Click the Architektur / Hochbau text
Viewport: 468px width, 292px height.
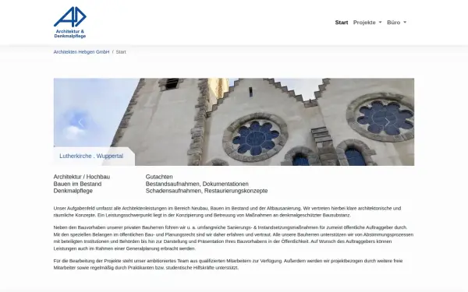click(82, 177)
